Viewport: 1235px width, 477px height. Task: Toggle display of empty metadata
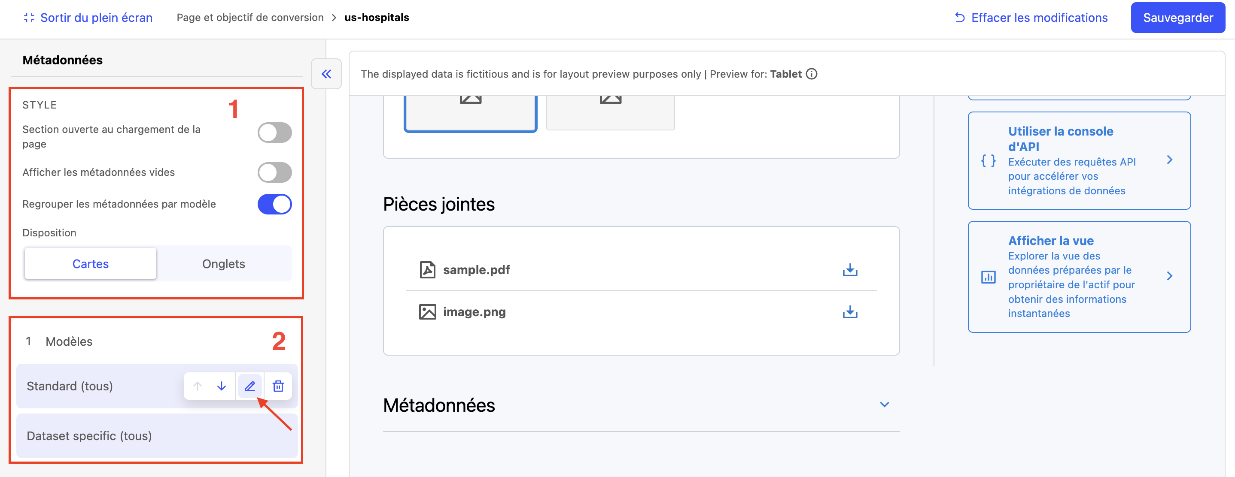(x=275, y=172)
